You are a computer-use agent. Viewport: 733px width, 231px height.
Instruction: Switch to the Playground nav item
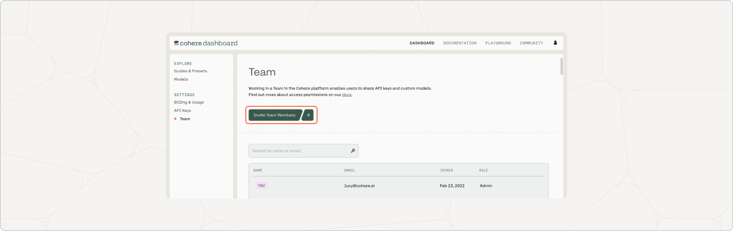(x=498, y=43)
